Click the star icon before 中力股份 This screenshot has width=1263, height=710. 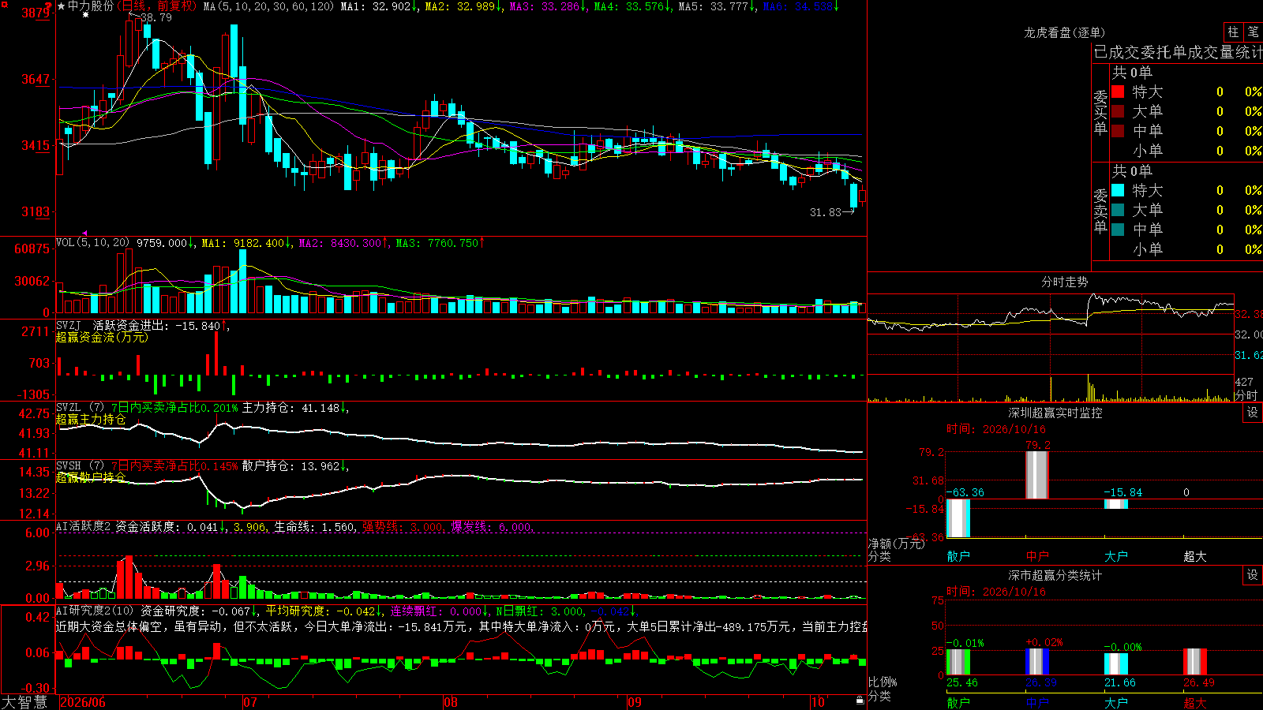(61, 6)
